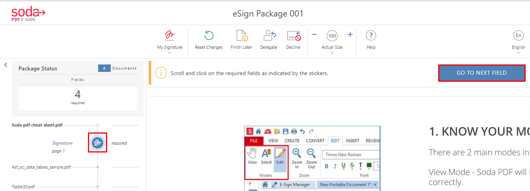Screen dimensions: 530x191
Task: Expand the Actual Size dropdown arrow
Action: click(332, 52)
